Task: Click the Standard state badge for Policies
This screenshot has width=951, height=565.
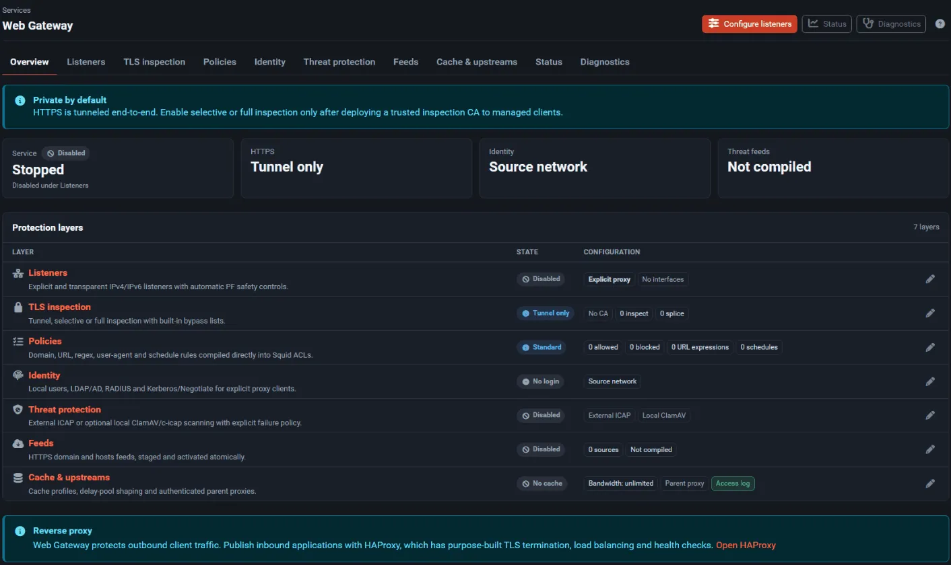Action: pyautogui.click(x=542, y=347)
